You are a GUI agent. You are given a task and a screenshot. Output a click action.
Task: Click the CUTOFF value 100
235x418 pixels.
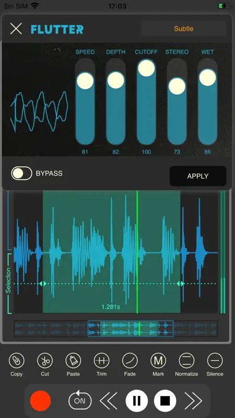(x=146, y=152)
